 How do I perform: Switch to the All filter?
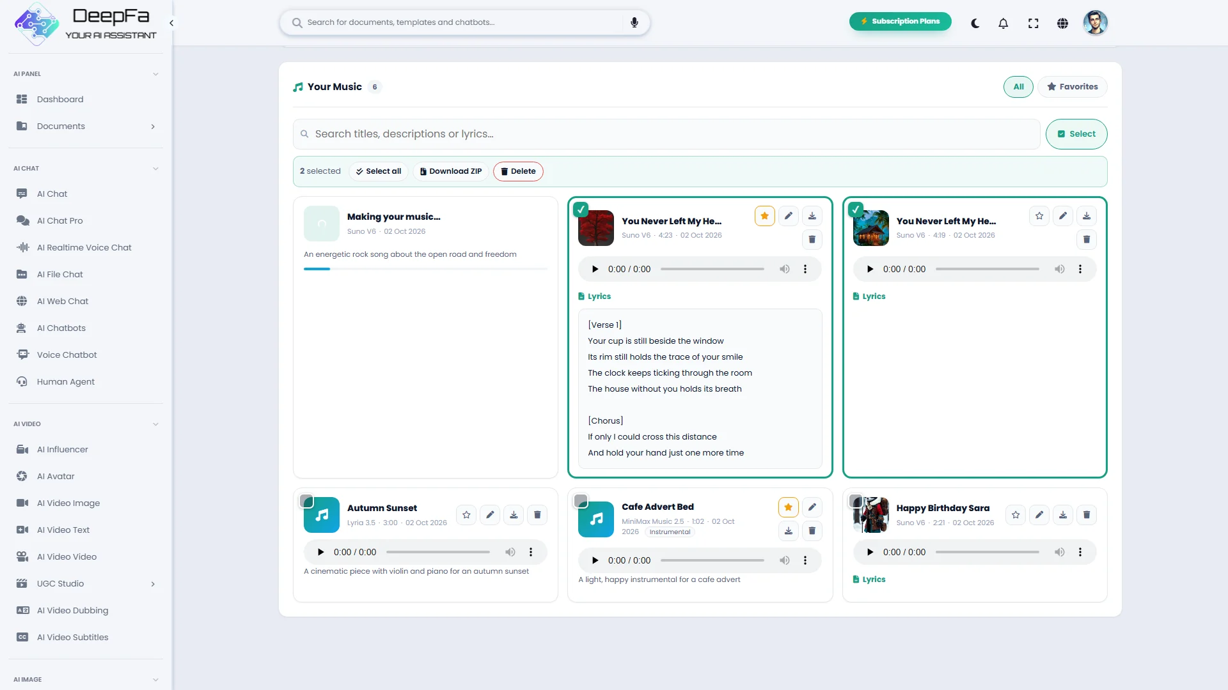(x=1018, y=87)
